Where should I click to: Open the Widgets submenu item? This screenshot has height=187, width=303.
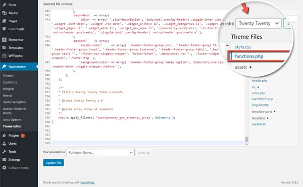tap(8, 89)
